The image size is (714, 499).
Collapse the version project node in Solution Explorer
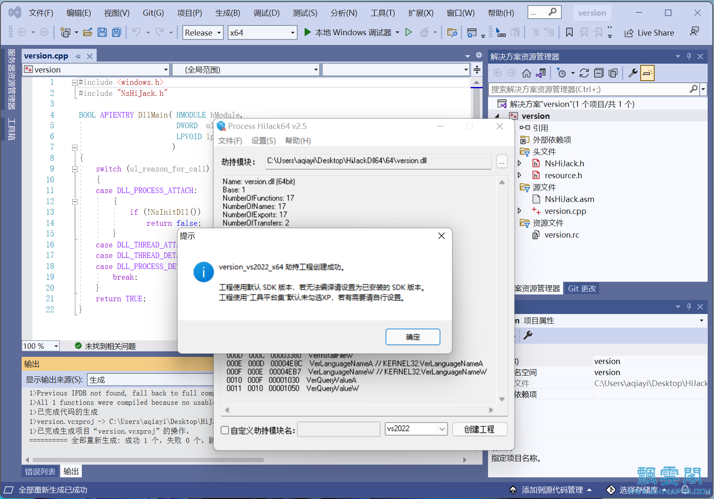pyautogui.click(x=497, y=116)
